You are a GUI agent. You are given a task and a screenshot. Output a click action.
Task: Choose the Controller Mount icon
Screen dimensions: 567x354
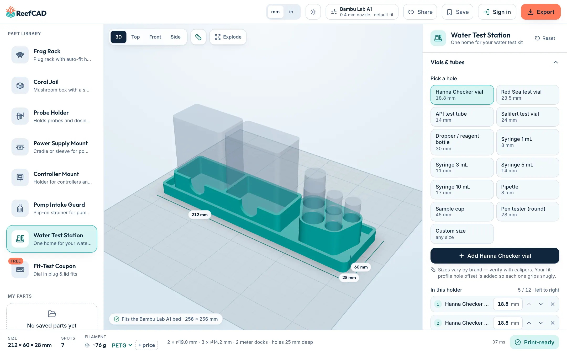(20, 178)
